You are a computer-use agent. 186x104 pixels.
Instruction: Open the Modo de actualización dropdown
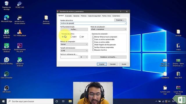coord(108,29)
